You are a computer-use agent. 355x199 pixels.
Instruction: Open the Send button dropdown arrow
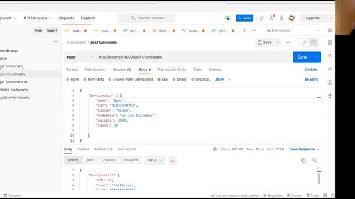point(317,57)
